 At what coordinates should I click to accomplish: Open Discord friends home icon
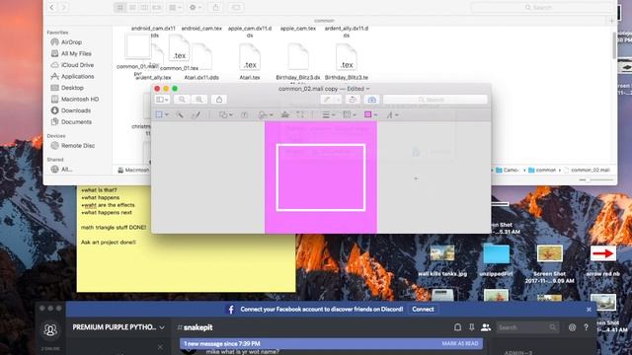pos(50,330)
